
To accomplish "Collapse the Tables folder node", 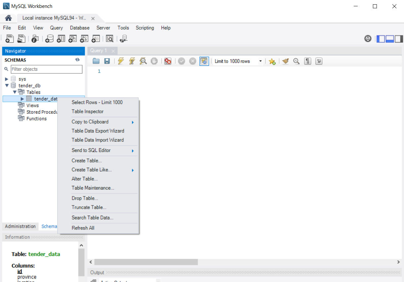I will (15, 92).
